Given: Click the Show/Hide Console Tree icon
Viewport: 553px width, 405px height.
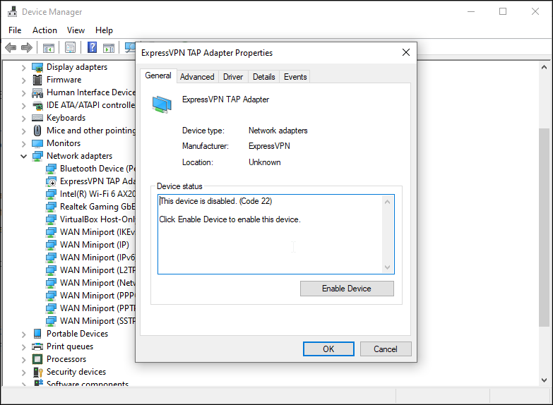Looking at the screenshot, I should click(x=48, y=47).
